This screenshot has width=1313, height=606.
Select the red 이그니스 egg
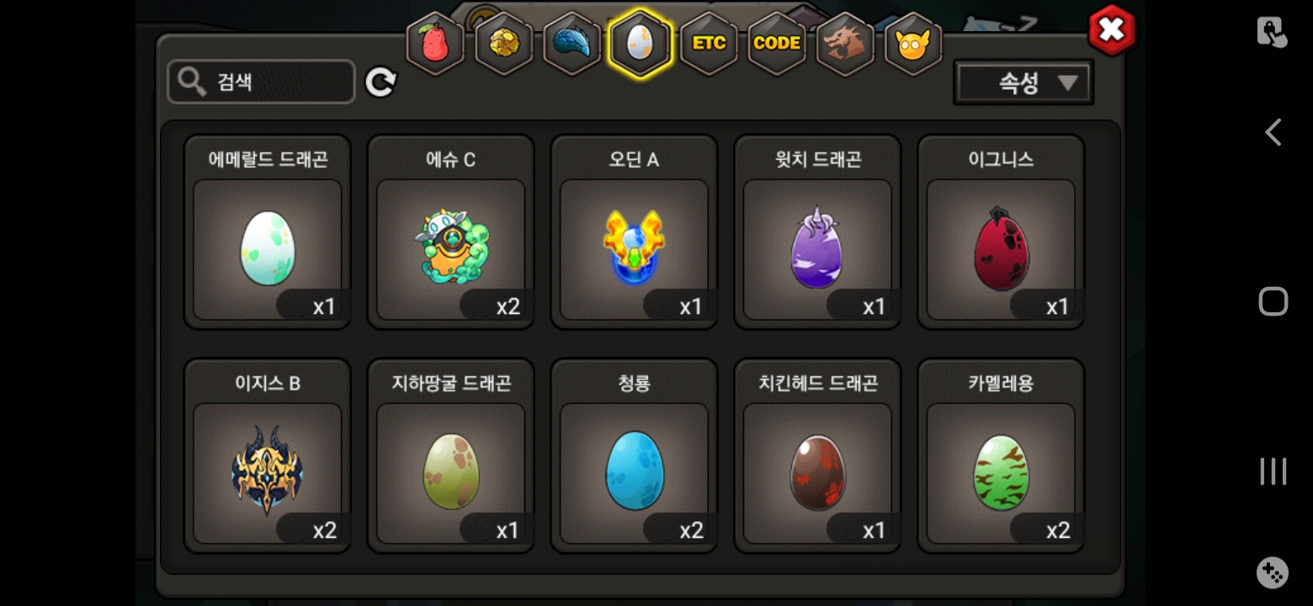pos(1001,231)
